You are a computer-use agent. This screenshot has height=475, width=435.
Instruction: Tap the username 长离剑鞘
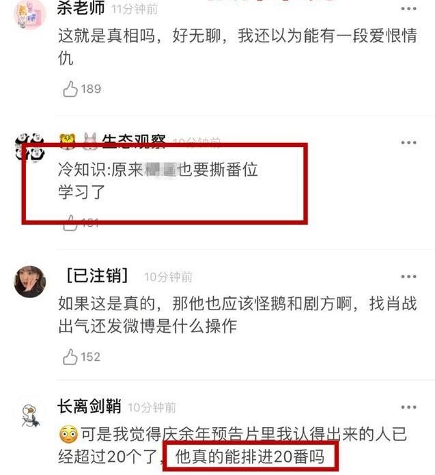pyautogui.click(x=89, y=406)
